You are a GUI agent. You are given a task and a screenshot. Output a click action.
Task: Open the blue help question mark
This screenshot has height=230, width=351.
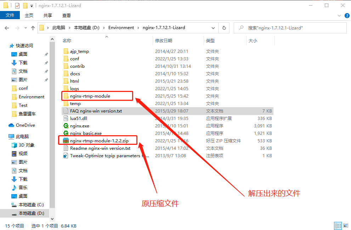pyautogui.click(x=347, y=16)
